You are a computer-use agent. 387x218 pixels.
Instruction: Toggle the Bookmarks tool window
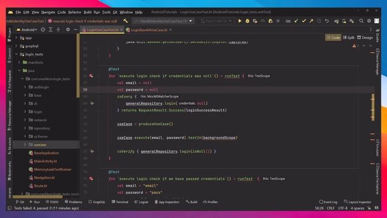coord(10,171)
